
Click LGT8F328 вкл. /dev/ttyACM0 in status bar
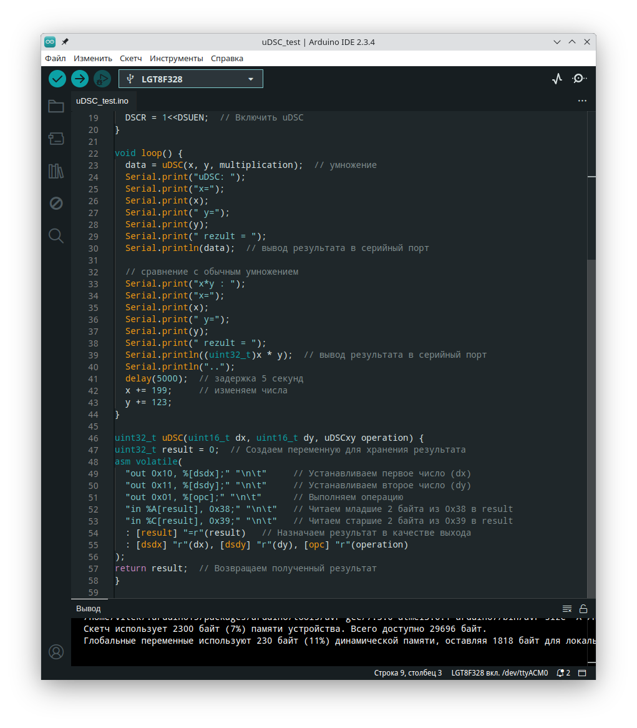point(500,673)
